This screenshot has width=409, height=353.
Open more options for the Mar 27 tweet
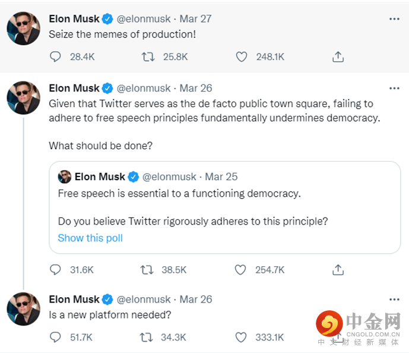[x=394, y=19]
